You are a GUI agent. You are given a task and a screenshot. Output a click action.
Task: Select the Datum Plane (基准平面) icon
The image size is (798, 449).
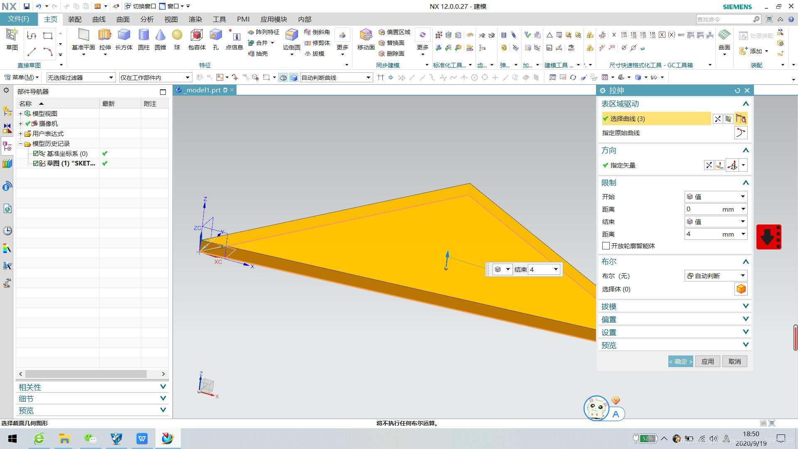[84, 36]
